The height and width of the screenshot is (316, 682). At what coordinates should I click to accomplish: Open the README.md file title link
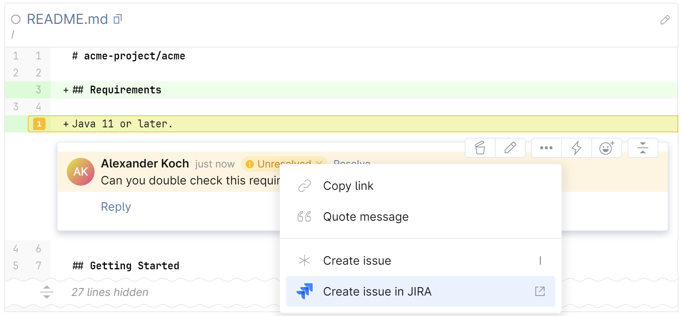pyautogui.click(x=67, y=19)
